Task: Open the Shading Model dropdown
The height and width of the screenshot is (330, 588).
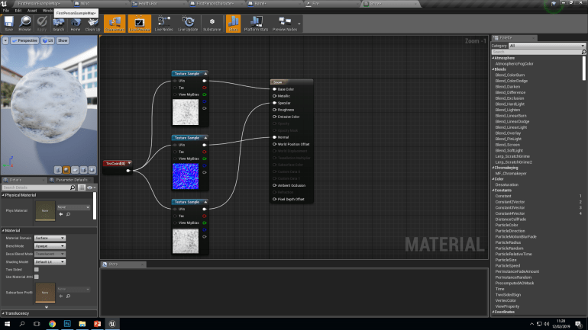Action: tap(50, 262)
